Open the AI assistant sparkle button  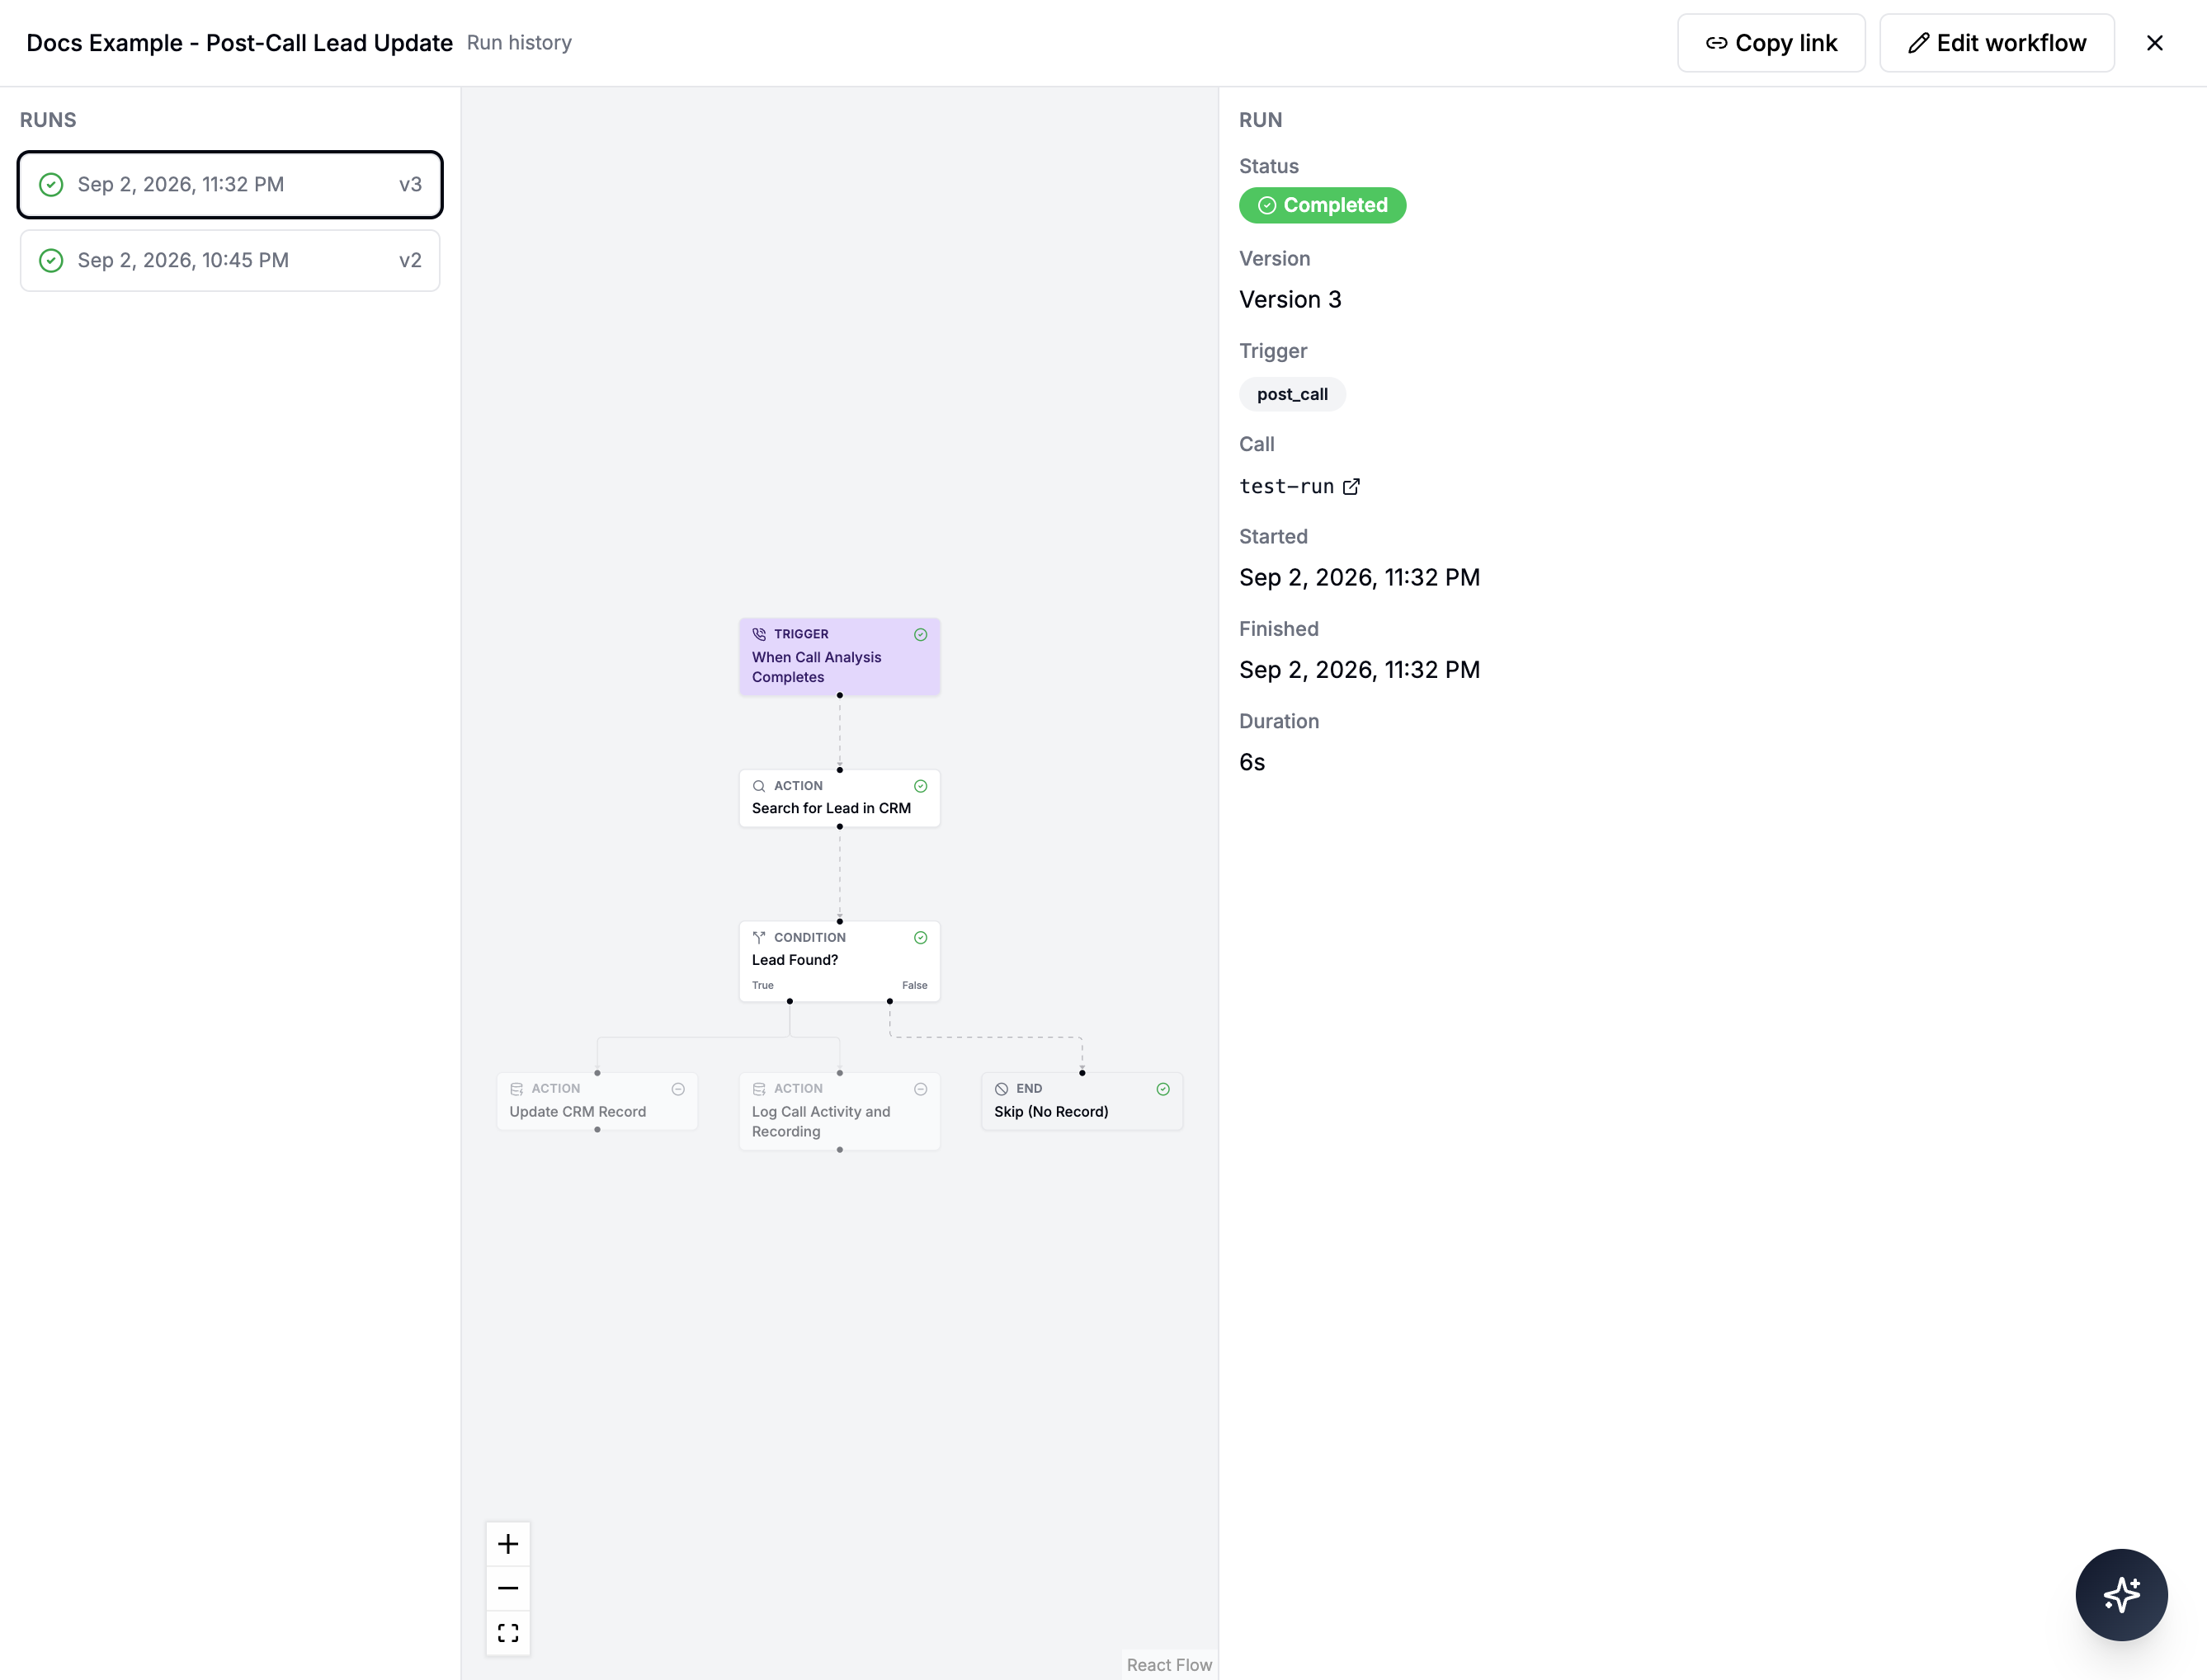tap(2121, 1594)
